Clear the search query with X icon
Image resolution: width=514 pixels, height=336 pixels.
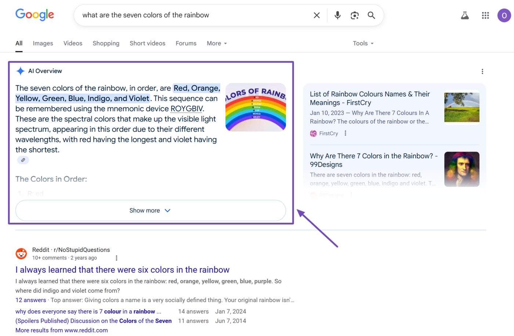[x=316, y=15]
